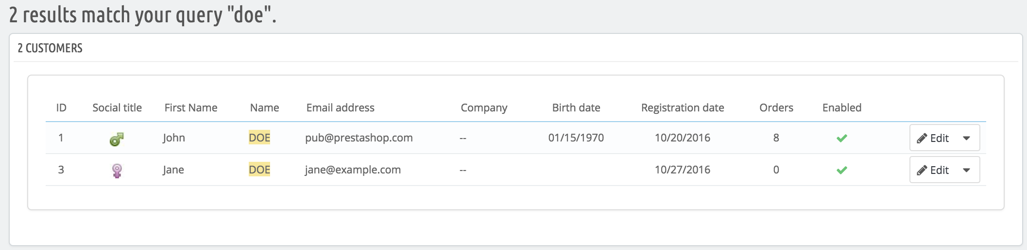Click the pencil icon in John's Edit button
Image resolution: width=1027 pixels, height=250 pixels.
point(922,139)
